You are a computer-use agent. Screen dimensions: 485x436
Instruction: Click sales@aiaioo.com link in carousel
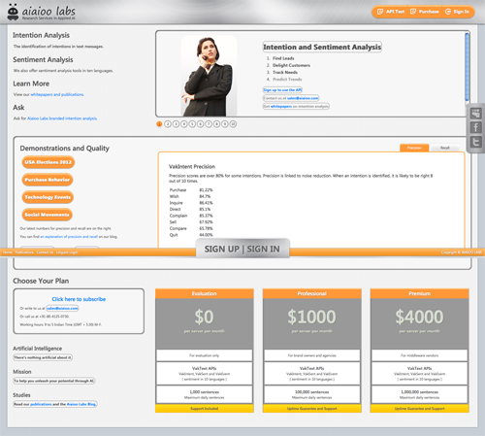point(303,98)
